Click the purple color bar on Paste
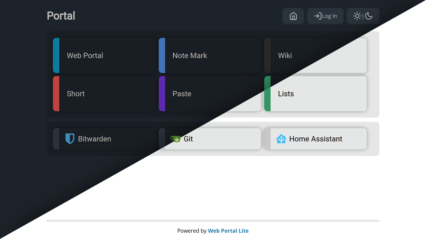Viewport: 426px width, 239px height. (162, 94)
